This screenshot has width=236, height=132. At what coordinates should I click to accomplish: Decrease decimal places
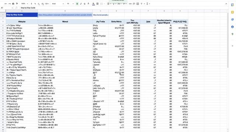coord(39,4)
